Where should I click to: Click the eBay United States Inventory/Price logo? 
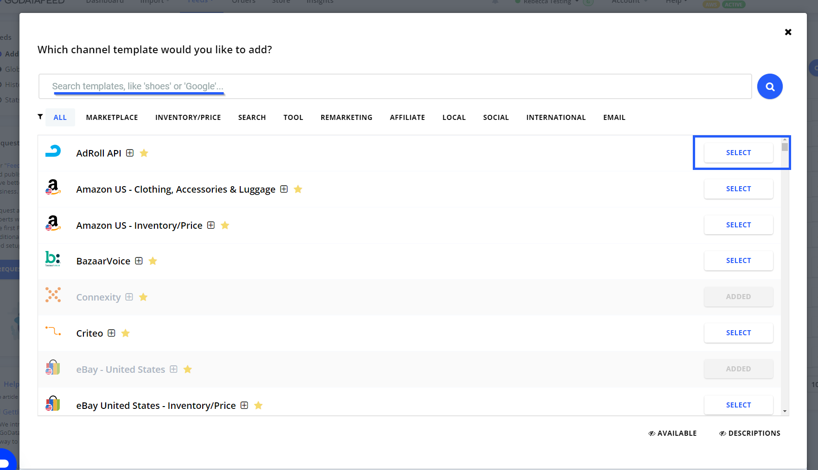coord(53,403)
